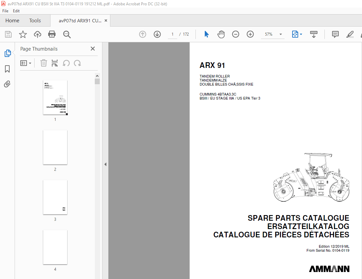The height and width of the screenshot is (279, 362).
Task: Delete selected page via trash icon
Action: pos(44,63)
